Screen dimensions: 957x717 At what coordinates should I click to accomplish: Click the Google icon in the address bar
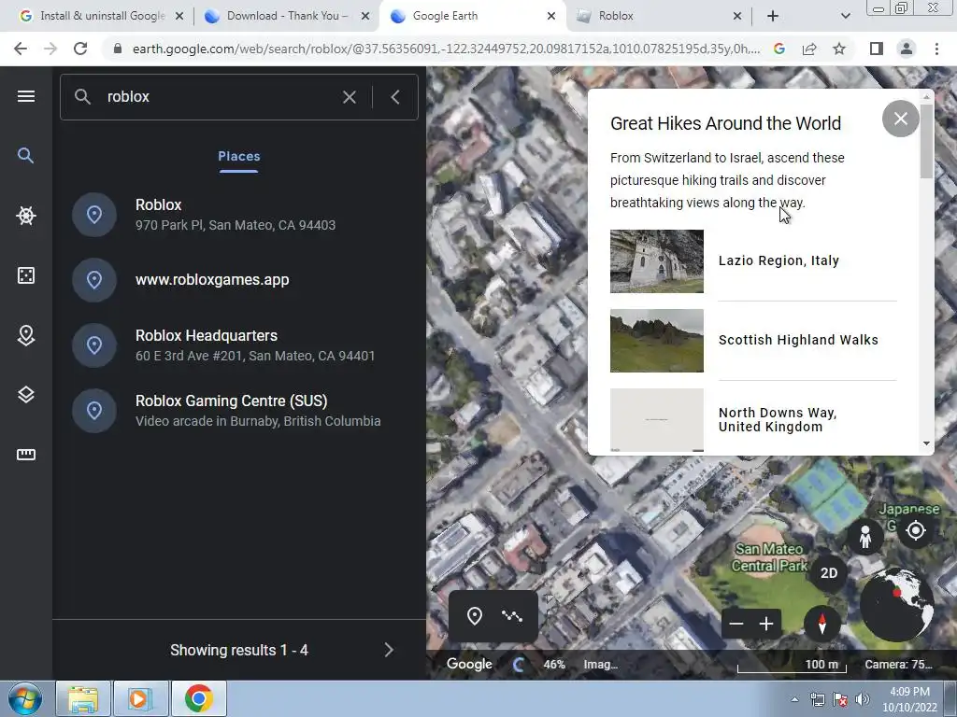point(778,49)
